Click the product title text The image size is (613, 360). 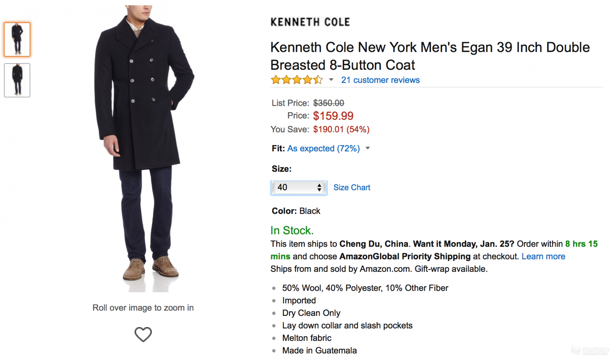pos(430,56)
